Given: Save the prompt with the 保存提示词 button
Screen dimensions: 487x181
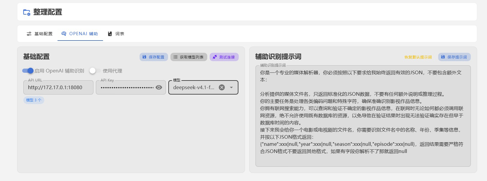Looking at the screenshot, I should pyautogui.click(x=454, y=57).
